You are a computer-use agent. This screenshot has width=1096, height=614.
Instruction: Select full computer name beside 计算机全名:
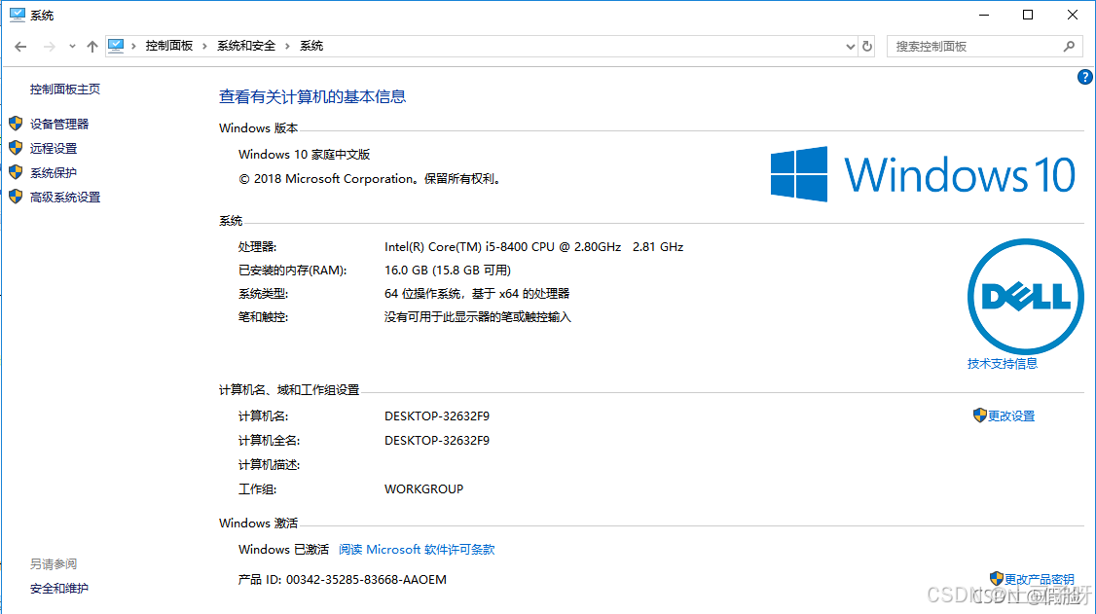[x=437, y=440]
